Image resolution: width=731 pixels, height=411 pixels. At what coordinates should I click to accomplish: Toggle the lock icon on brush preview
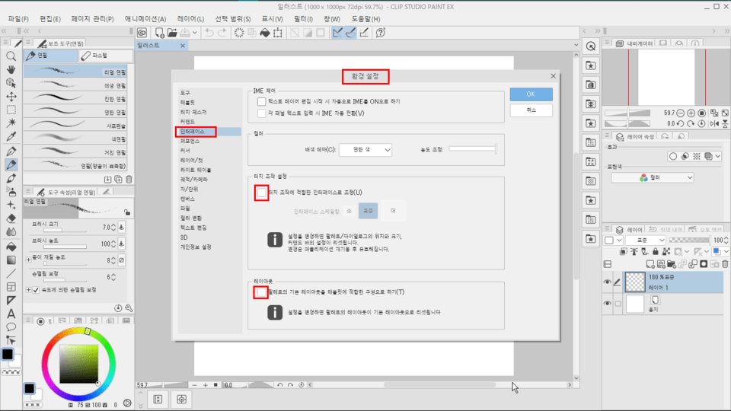click(x=127, y=212)
